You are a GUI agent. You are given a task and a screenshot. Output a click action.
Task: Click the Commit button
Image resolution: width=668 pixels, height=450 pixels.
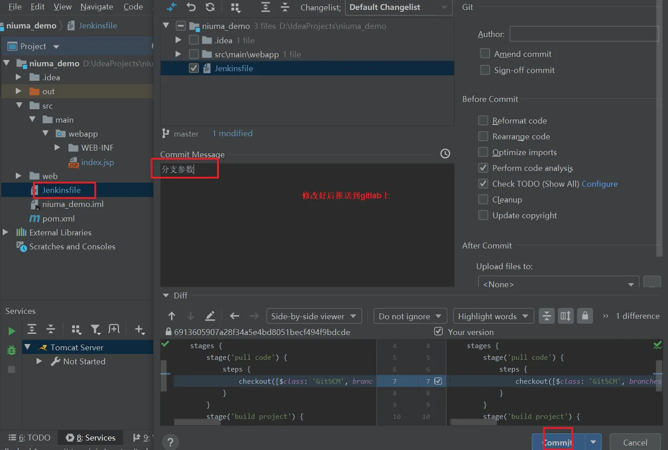click(558, 442)
